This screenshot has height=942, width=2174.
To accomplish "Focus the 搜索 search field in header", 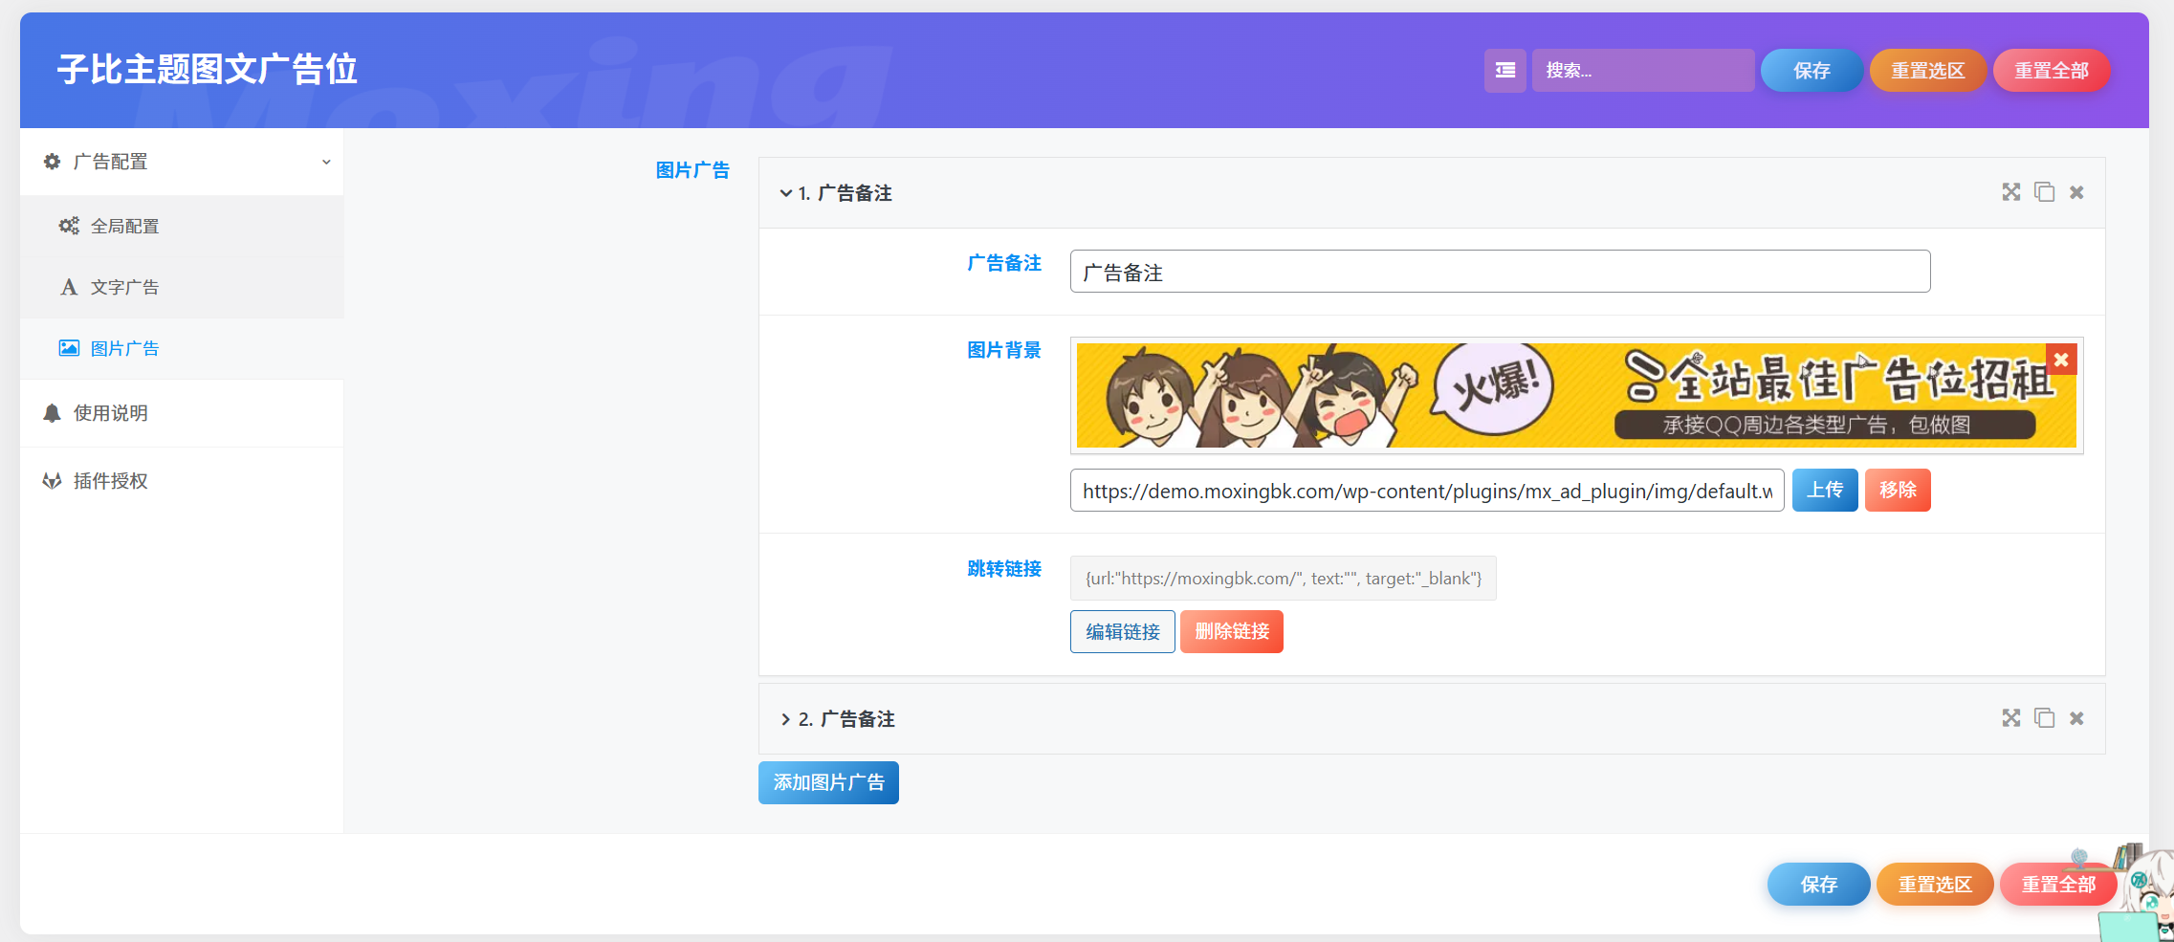I will pos(1642,71).
